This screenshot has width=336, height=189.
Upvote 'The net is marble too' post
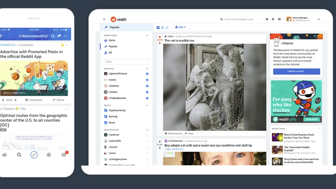click(160, 37)
